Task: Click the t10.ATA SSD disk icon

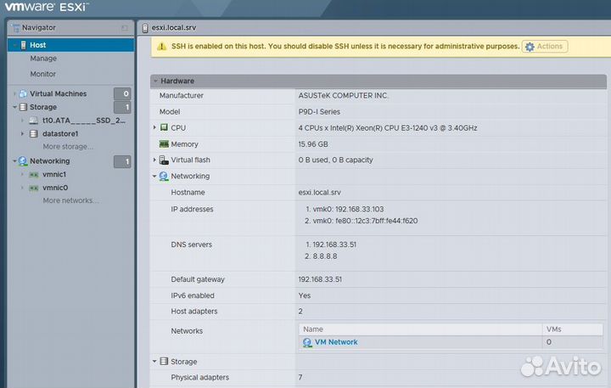Action: [x=34, y=121]
